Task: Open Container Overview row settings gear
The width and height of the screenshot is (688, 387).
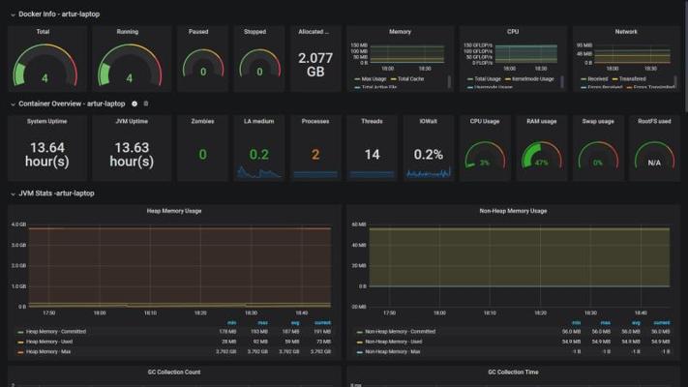Action: 135,104
